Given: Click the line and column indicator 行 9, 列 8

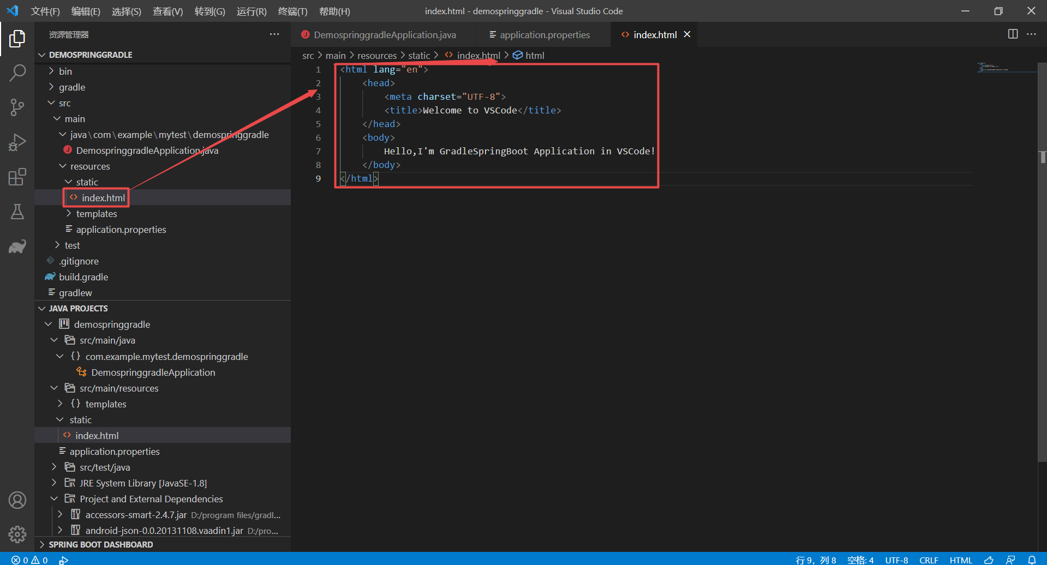Looking at the screenshot, I should pos(816,560).
